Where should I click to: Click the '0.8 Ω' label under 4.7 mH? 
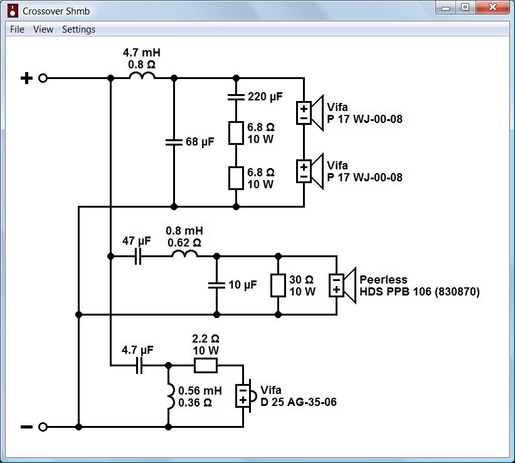142,65
